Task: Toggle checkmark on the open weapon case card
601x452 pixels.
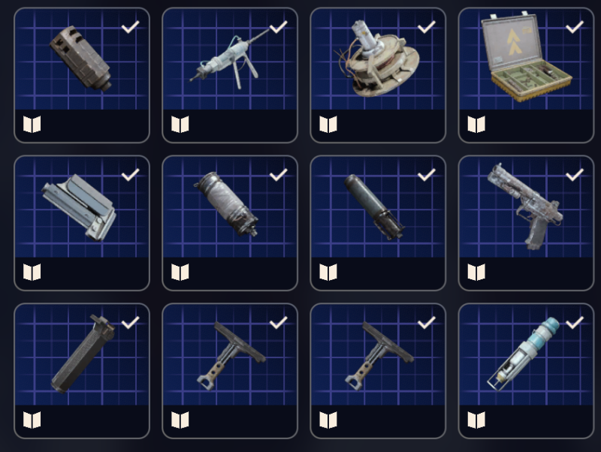Action: coord(575,27)
